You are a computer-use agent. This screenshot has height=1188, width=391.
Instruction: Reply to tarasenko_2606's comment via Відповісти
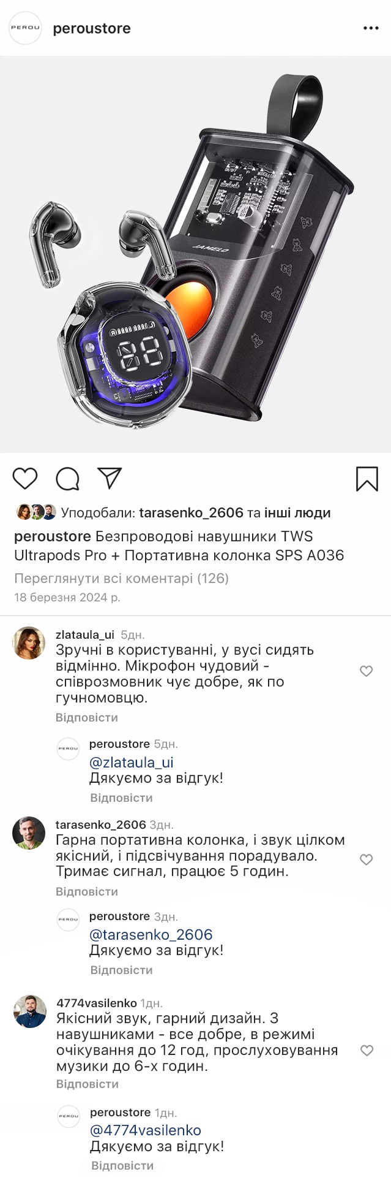point(87,891)
